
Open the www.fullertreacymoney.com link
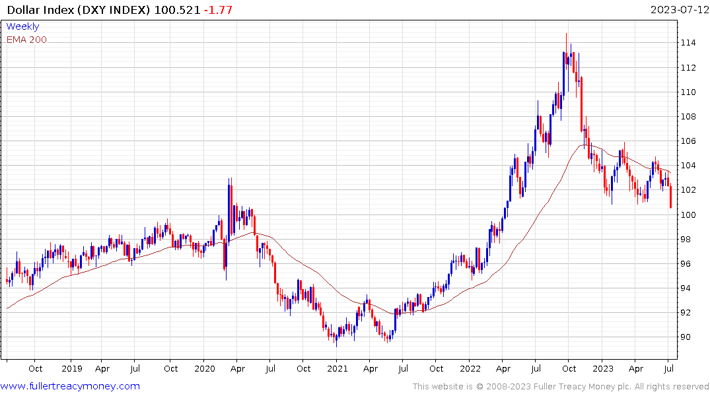point(70,386)
